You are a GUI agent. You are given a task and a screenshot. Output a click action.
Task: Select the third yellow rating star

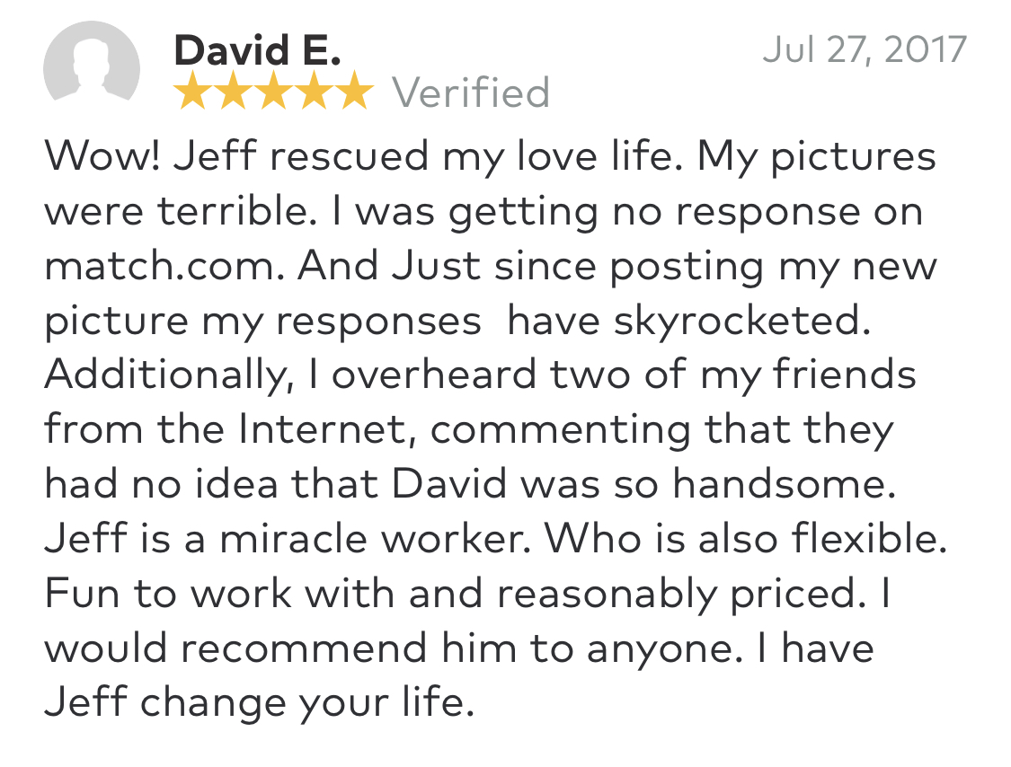[272, 90]
